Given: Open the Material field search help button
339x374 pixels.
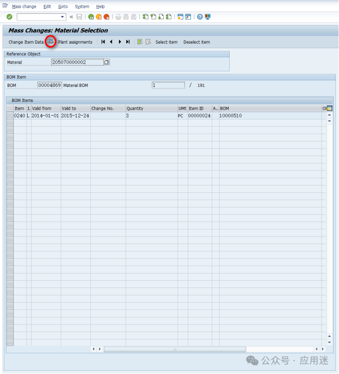Looking at the screenshot, I should 107,63.
